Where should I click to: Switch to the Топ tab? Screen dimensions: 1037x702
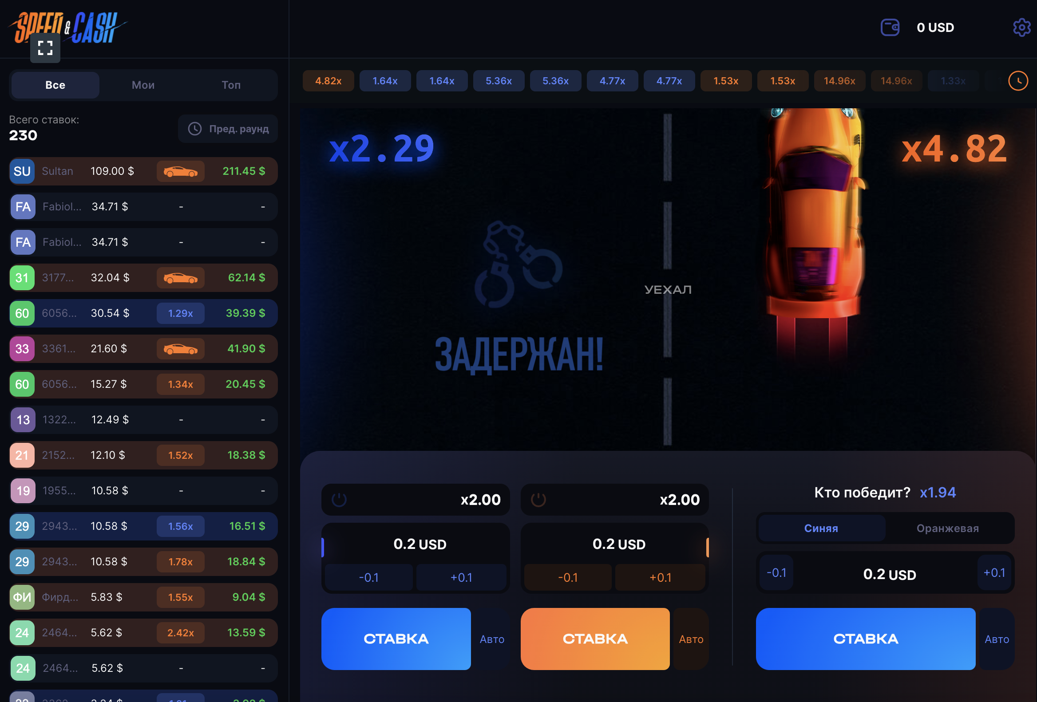[x=231, y=85]
